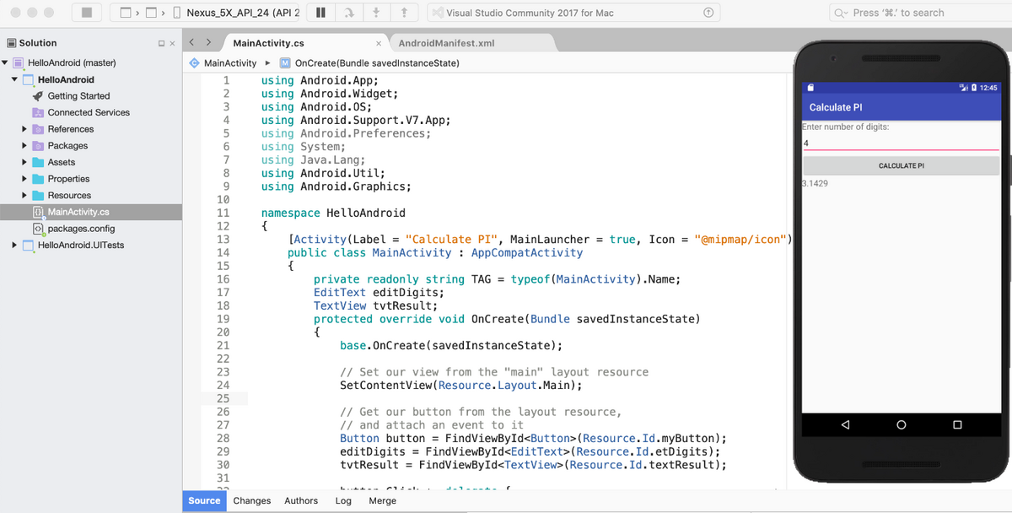The image size is (1012, 513).
Task: Click the namespace HelloAndroid line in code
Action: click(333, 213)
